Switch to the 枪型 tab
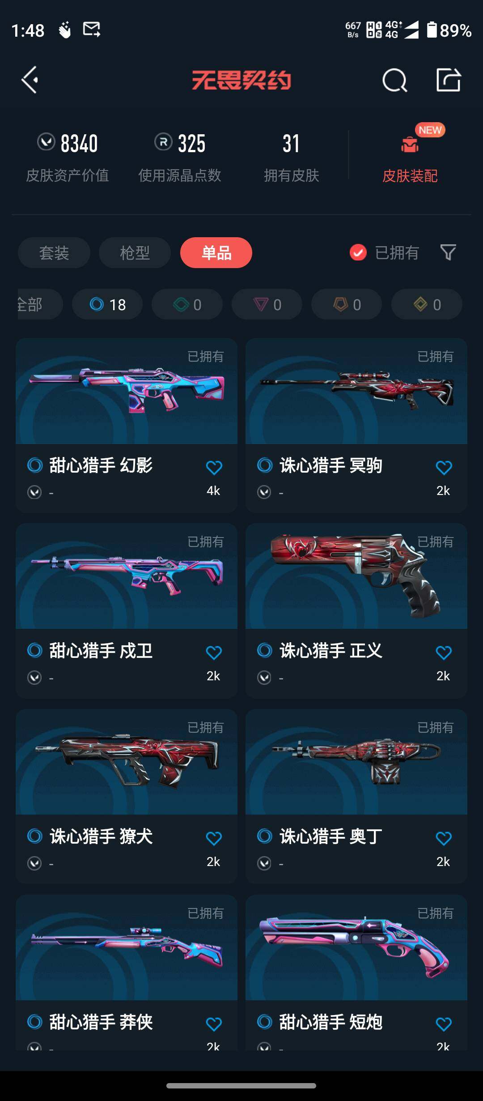This screenshot has width=483, height=1101. [135, 253]
